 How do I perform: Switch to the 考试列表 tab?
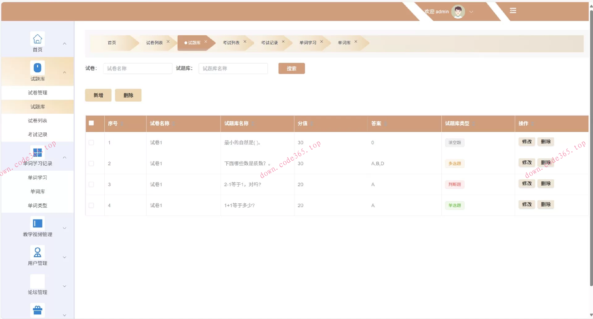tap(231, 43)
